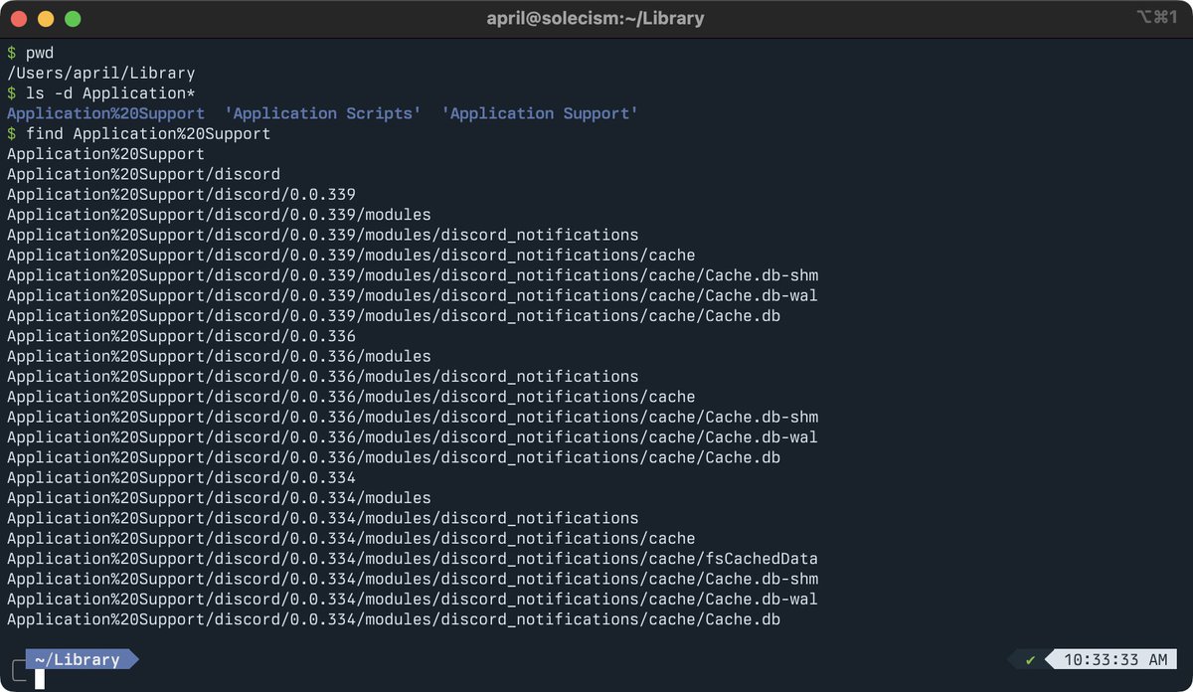Click the terminal cursor block at the prompt
The width and height of the screenshot is (1193, 692).
pyautogui.click(x=40, y=680)
